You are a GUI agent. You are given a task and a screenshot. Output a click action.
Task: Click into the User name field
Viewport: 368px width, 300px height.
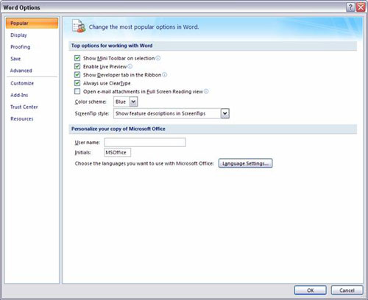pyautogui.click(x=145, y=143)
